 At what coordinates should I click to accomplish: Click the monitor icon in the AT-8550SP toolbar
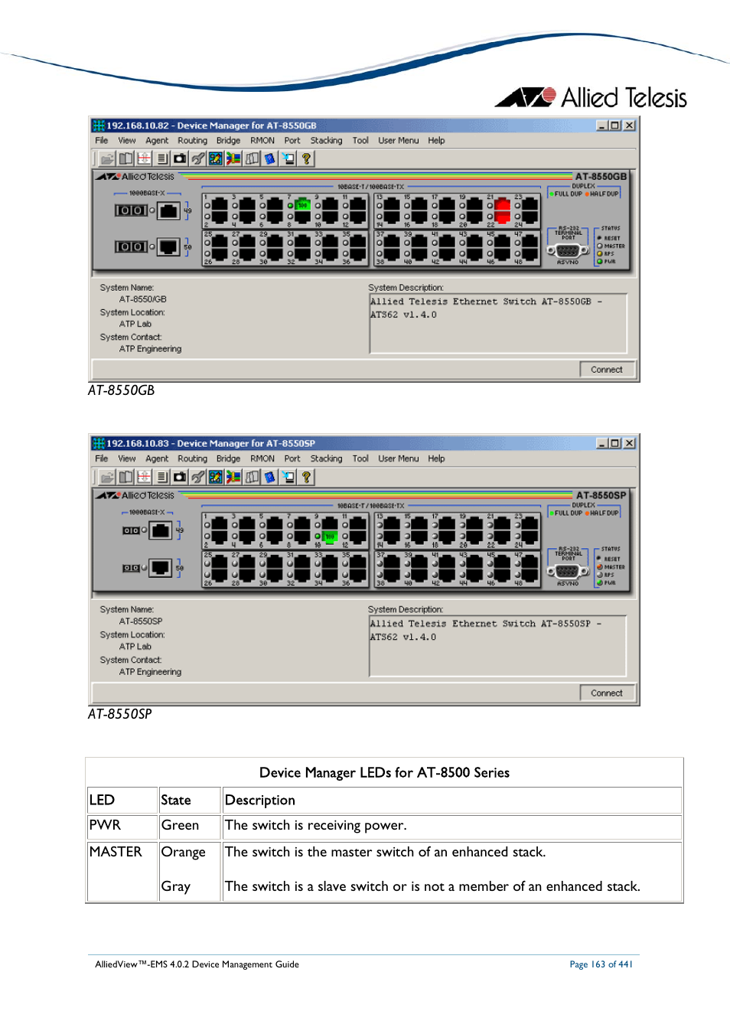[x=288, y=477]
